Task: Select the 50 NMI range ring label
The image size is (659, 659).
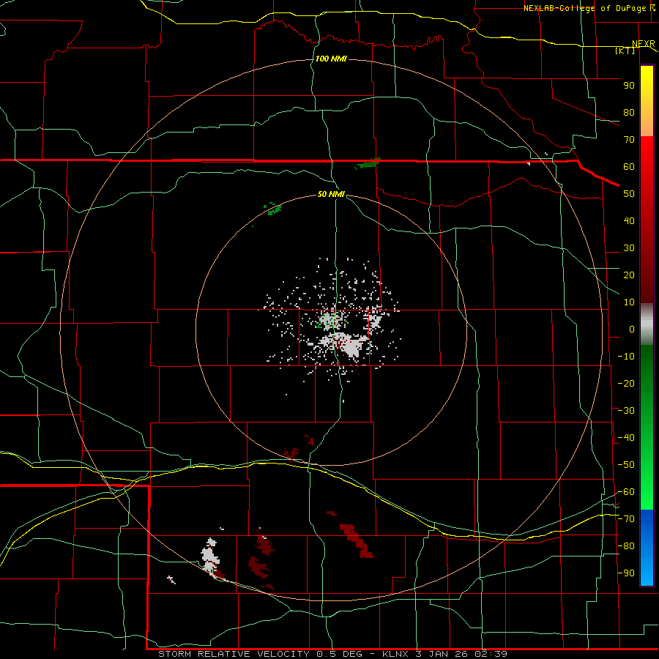Action: (x=331, y=194)
